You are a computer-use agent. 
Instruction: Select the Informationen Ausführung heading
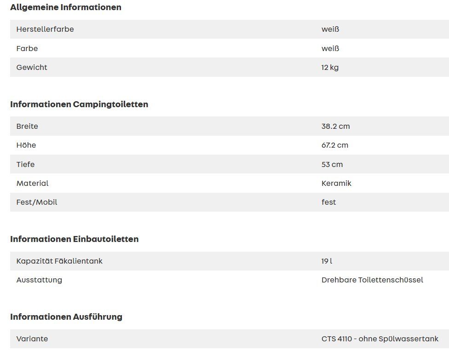click(66, 317)
